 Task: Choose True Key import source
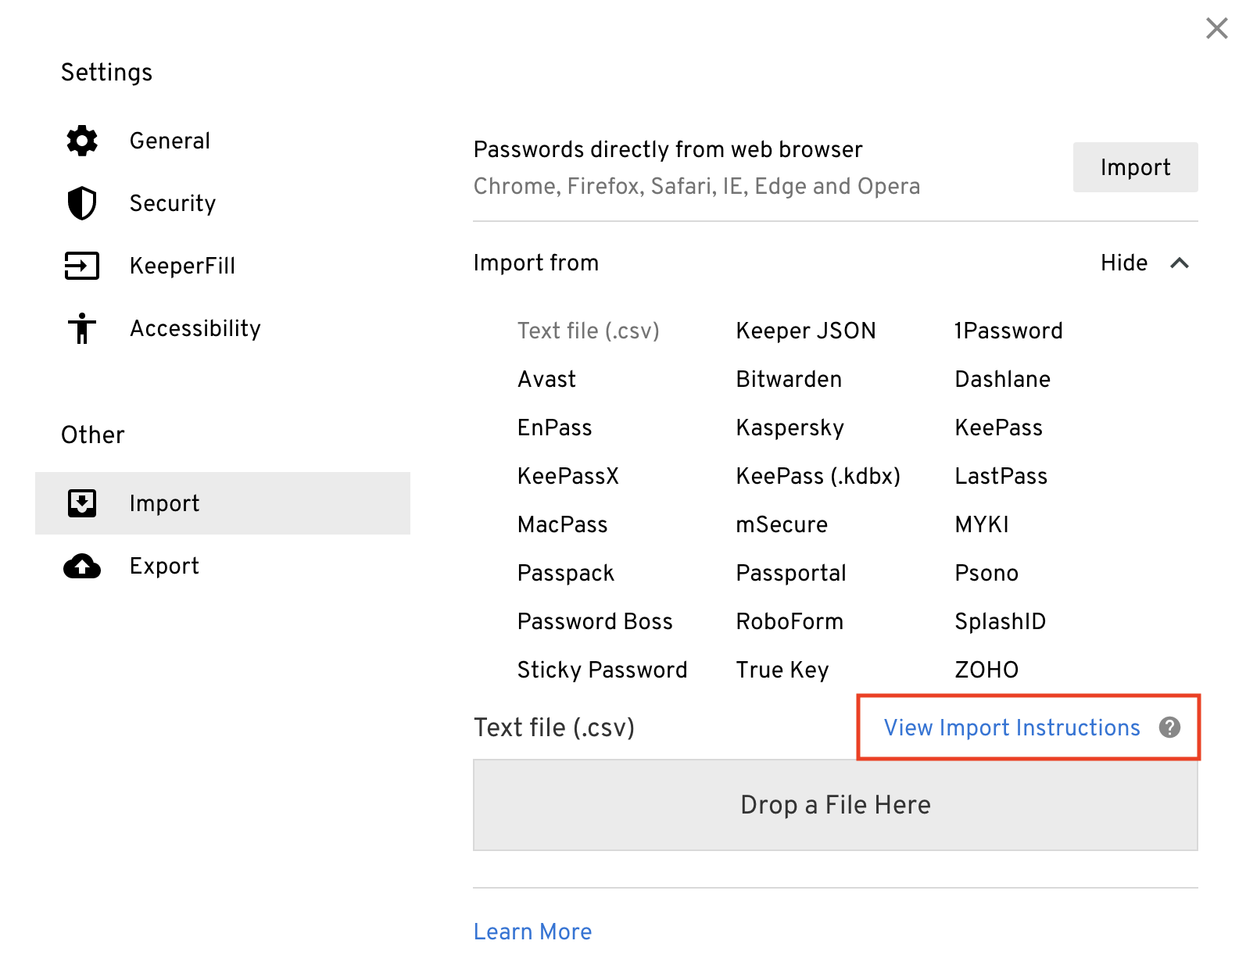pos(782,670)
